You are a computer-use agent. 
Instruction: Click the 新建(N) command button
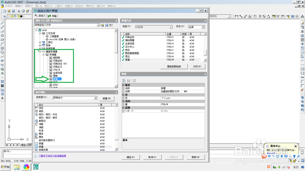coord(106,98)
